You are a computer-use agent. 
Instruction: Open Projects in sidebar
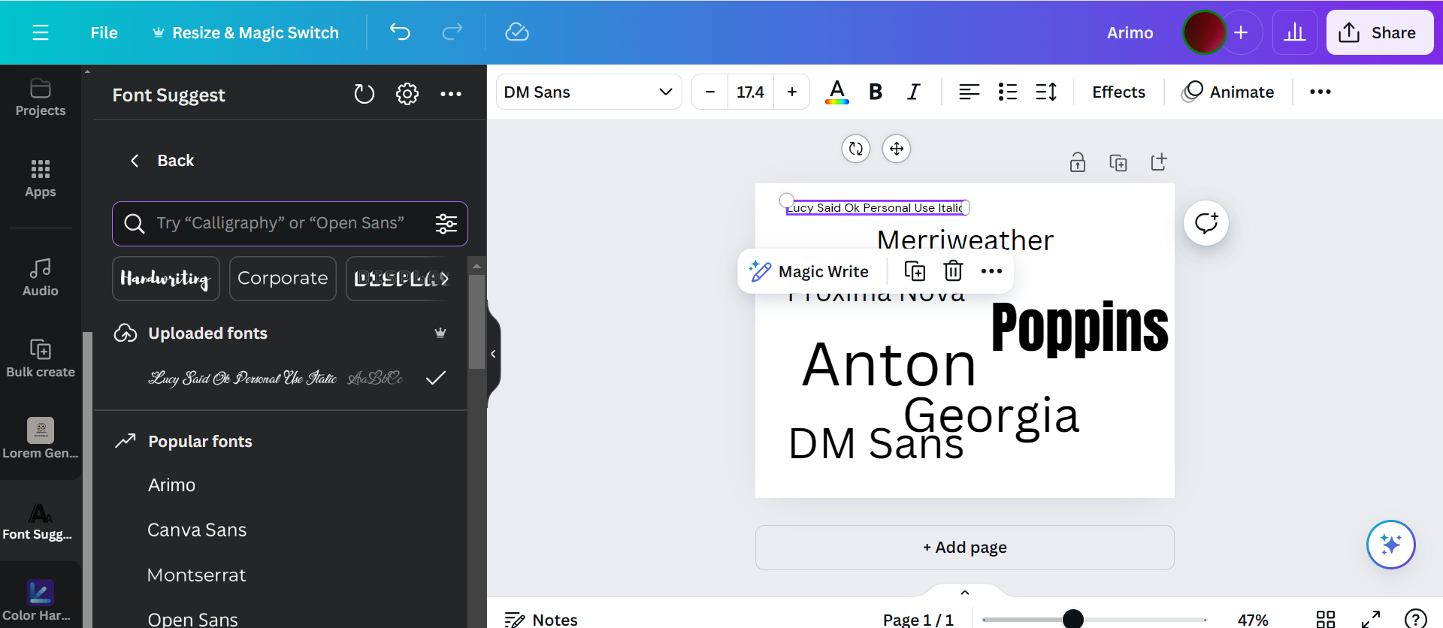coord(41,98)
